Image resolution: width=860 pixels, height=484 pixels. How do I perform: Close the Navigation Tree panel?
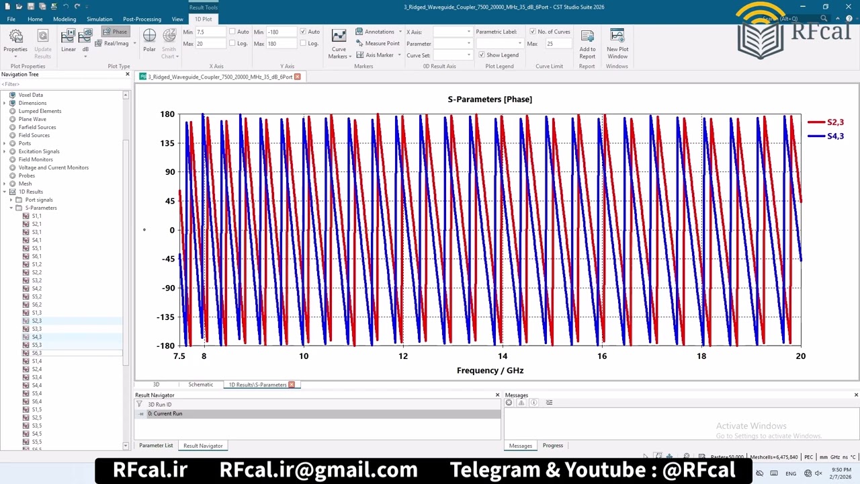tap(127, 74)
